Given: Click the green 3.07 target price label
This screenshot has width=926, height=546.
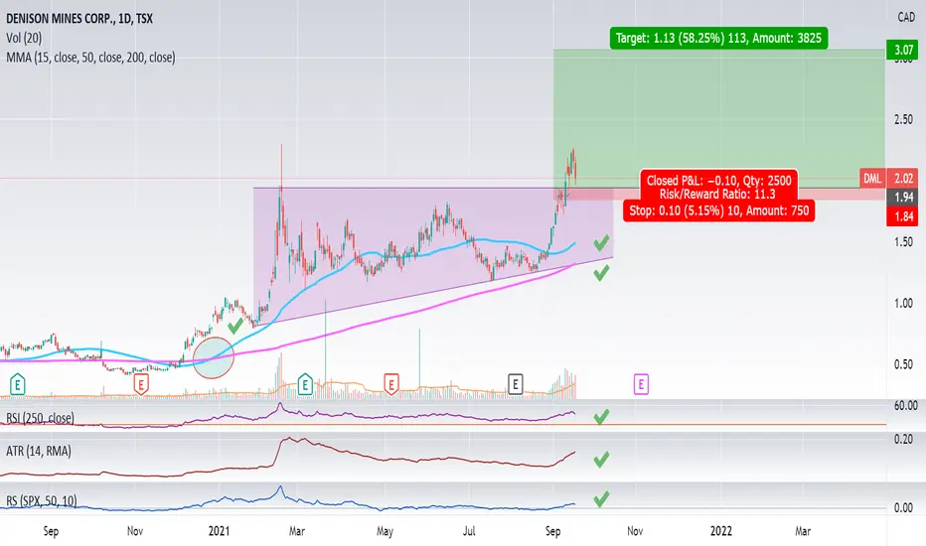Looking at the screenshot, I should [x=903, y=51].
